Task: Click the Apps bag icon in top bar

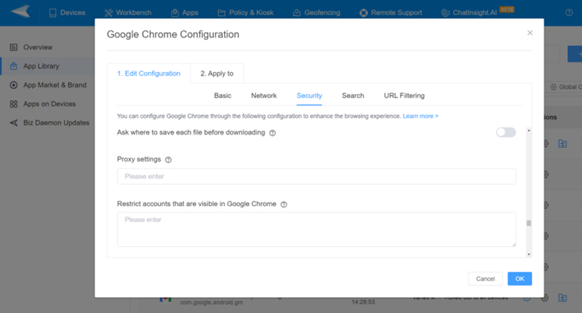Action: click(175, 13)
